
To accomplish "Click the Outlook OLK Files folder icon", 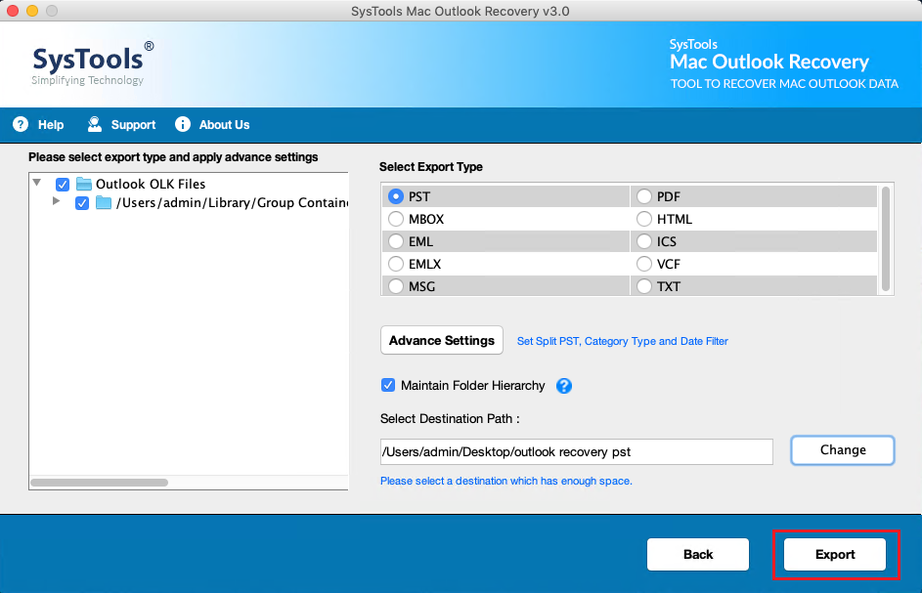I will [x=84, y=184].
